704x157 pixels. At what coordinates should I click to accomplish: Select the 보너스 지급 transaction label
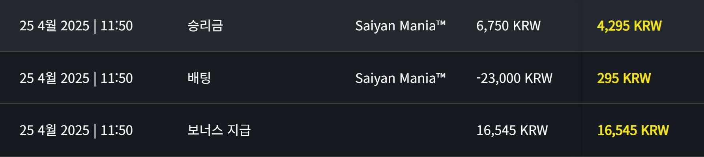click(219, 130)
